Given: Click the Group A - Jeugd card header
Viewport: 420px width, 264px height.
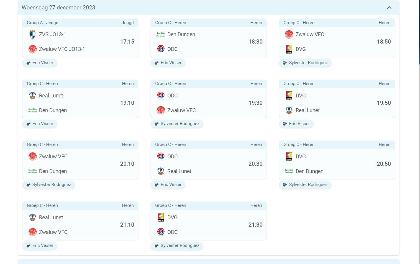Looking at the screenshot, I should click(x=80, y=23).
